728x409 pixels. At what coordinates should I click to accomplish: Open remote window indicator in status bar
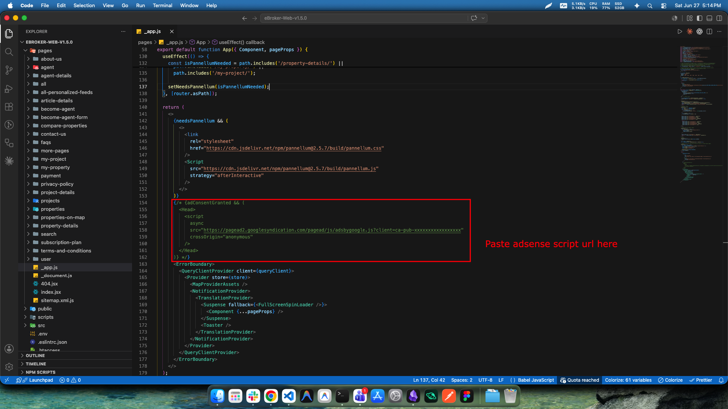coord(7,380)
